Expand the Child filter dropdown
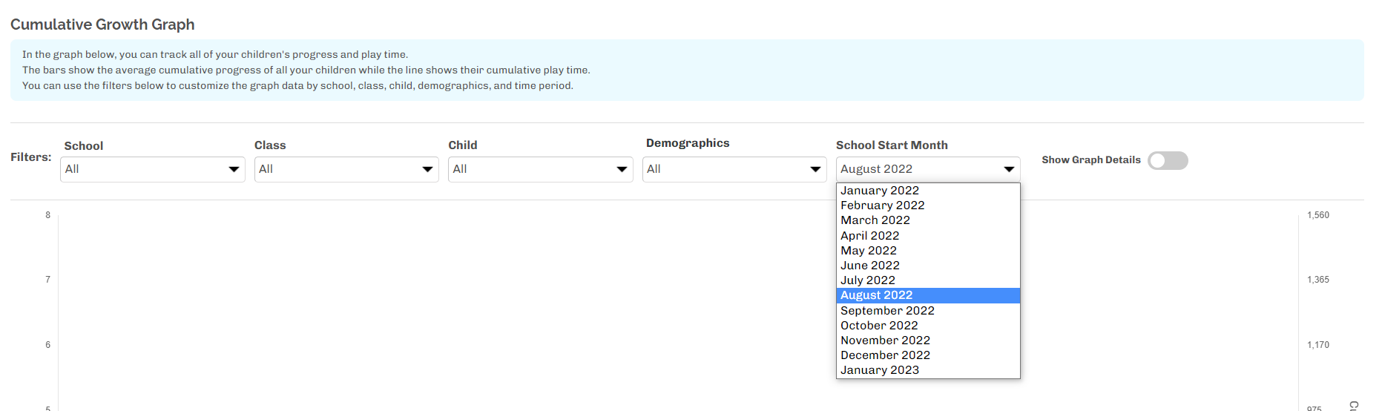1382x411 pixels. point(539,169)
